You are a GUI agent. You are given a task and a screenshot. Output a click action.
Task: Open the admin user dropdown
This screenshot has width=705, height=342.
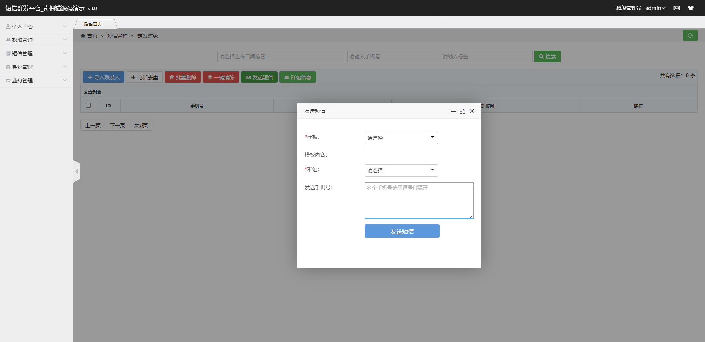tap(655, 8)
